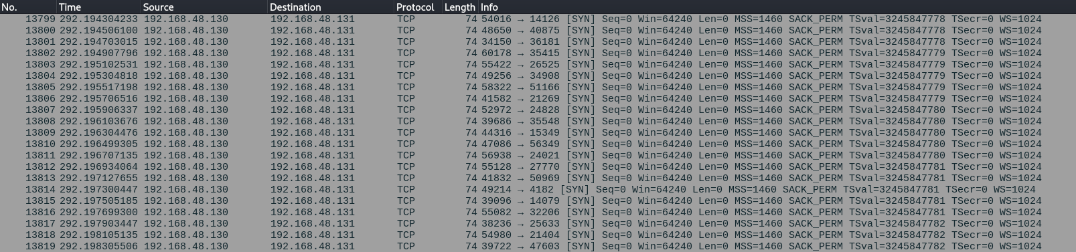Screen dimensions: 1076x252
Task: Select the SYN packet 52972 → 24828
Action: [538, 110]
